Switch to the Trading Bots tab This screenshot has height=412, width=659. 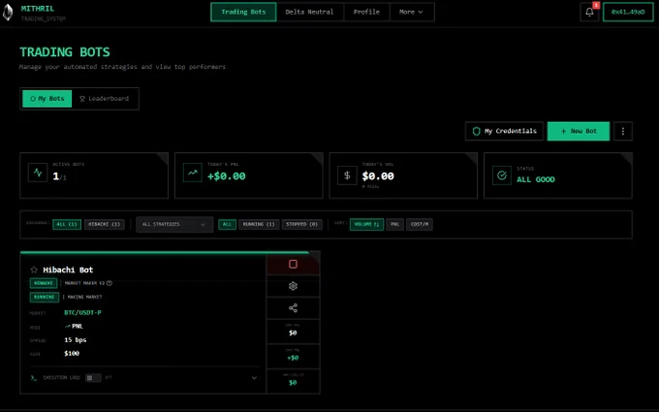[243, 12]
